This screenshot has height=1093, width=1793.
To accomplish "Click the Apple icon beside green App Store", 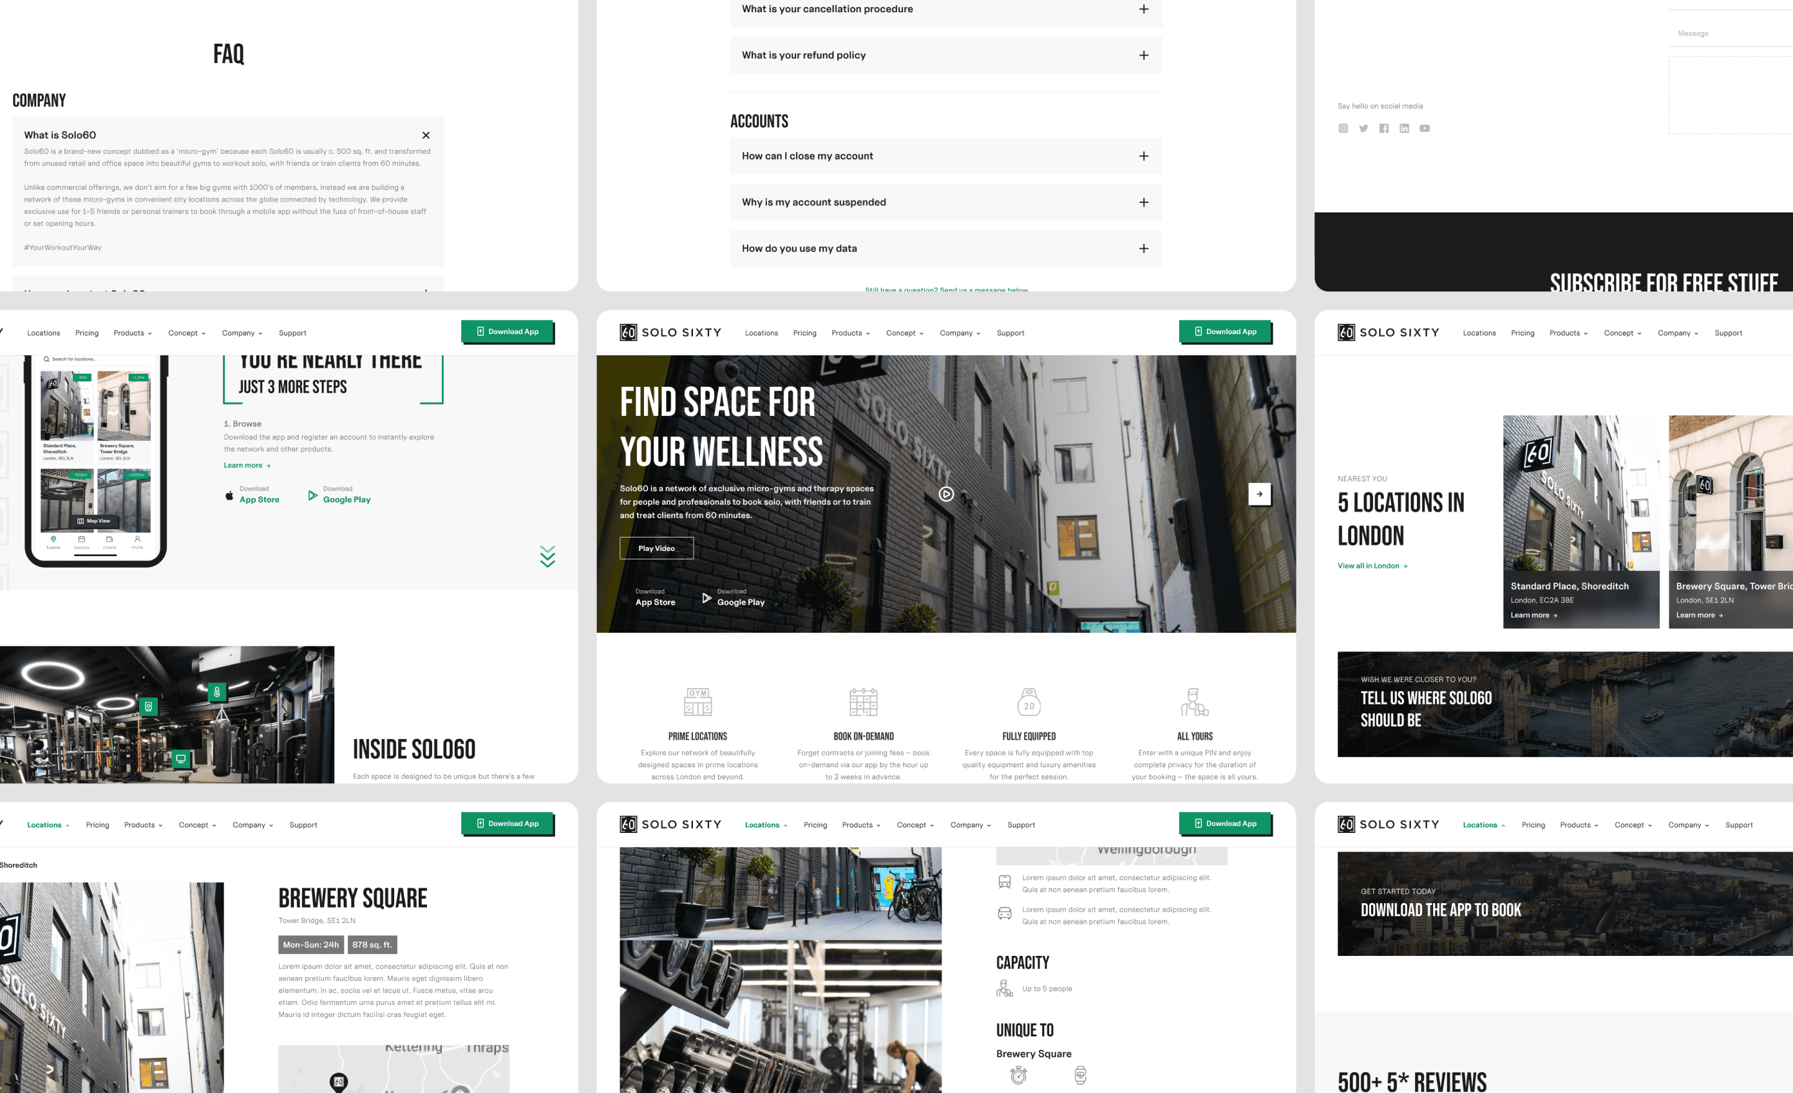I will 229,496.
